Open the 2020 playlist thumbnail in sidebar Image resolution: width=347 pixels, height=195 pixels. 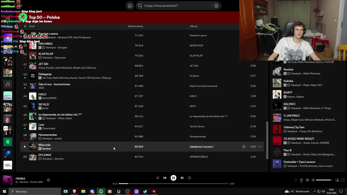click(x=8, y=96)
